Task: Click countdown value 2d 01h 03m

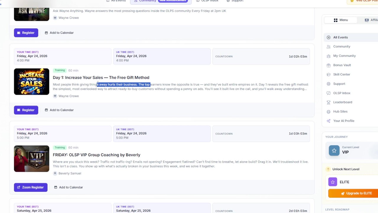Action: (298, 211)
